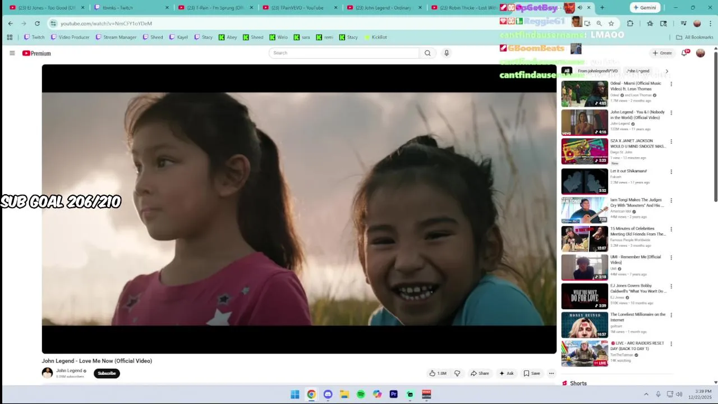The image size is (718, 404).
Task: Switch to TPainVEVO YouTube tab
Action: click(x=300, y=8)
